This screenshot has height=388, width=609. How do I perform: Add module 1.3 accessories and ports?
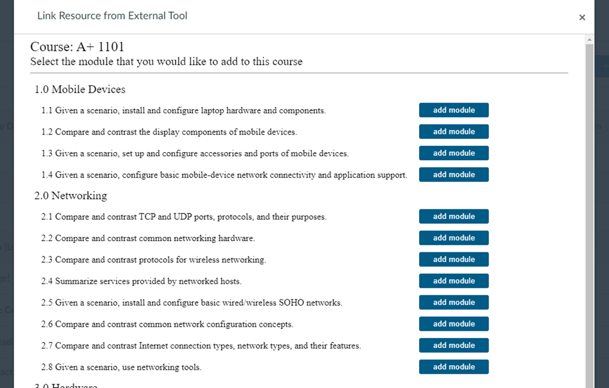coord(453,153)
